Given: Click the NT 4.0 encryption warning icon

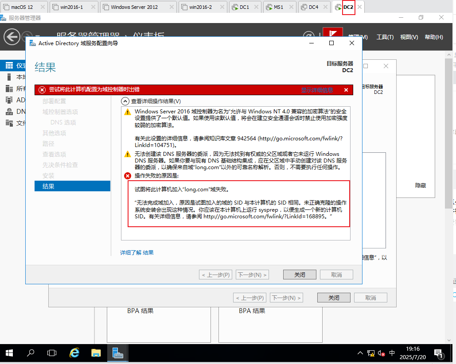Looking at the screenshot, I should click(128, 112).
